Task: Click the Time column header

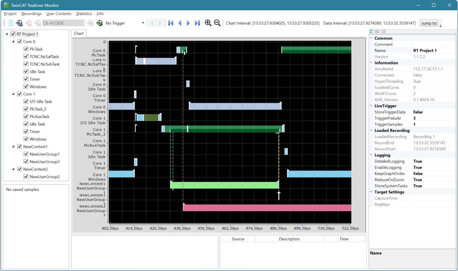Action: pyautogui.click(x=344, y=239)
